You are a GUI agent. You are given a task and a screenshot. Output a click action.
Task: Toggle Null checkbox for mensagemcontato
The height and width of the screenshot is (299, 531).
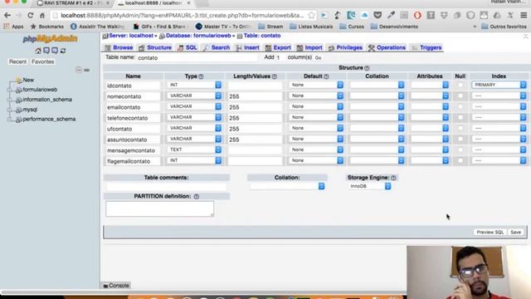coord(460,149)
